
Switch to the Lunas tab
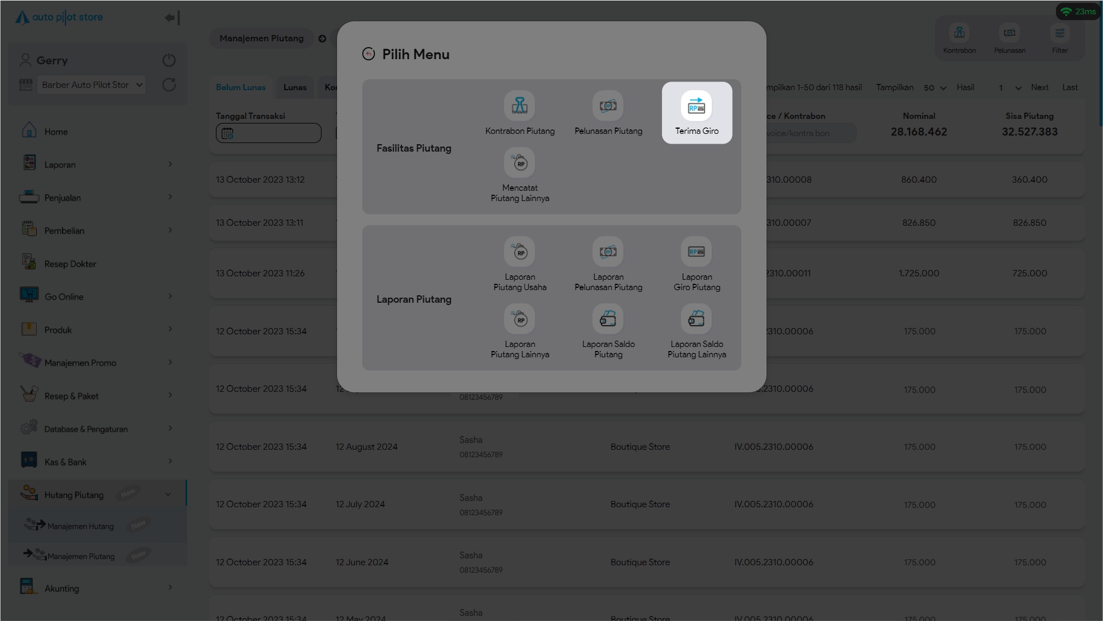pyautogui.click(x=295, y=87)
